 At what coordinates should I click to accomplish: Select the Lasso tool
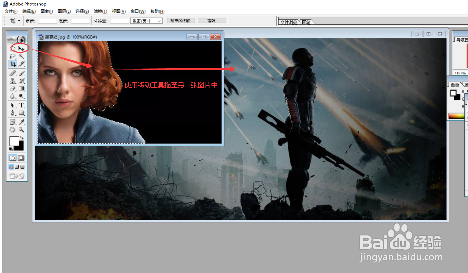tap(13, 56)
